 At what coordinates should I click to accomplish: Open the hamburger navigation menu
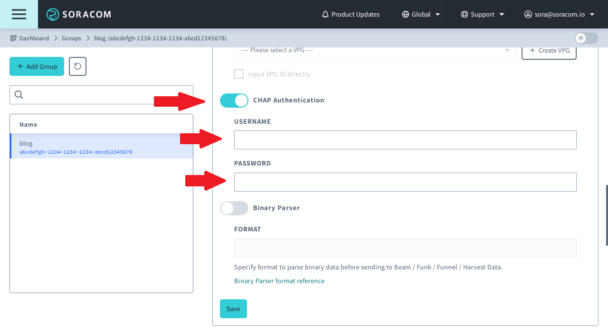tap(19, 14)
